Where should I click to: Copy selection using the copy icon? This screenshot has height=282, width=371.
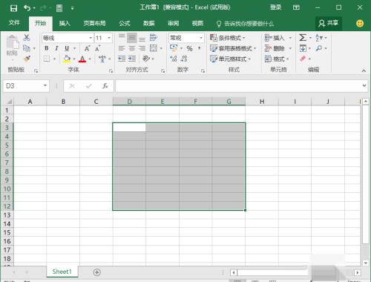(27, 48)
